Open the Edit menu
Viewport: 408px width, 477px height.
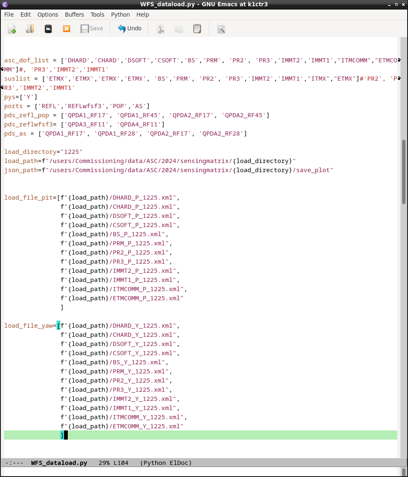[25, 15]
